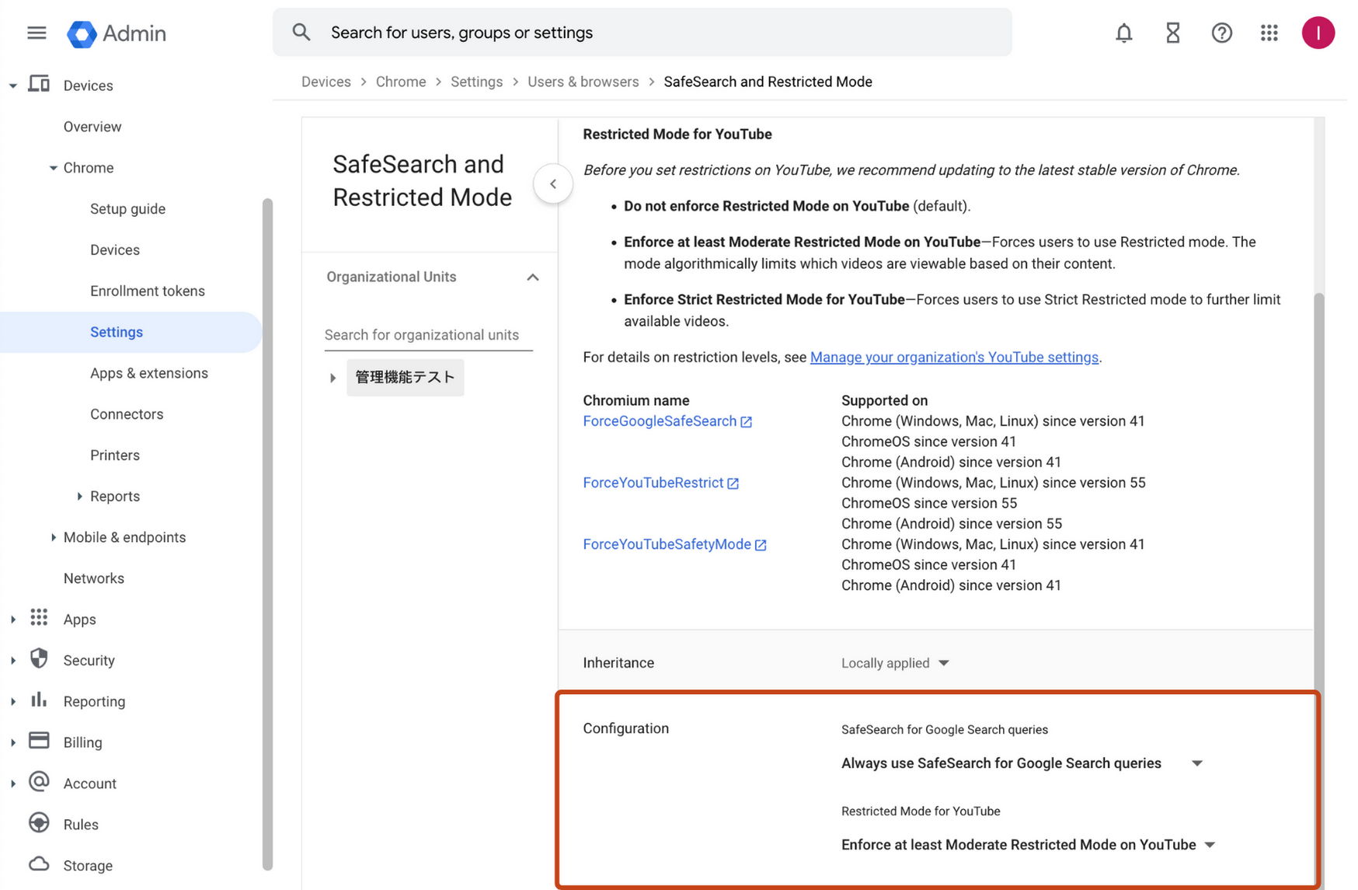Image resolution: width=1358 pixels, height=890 pixels.
Task: Click the Users & browsers breadcrumb
Action: pyautogui.click(x=583, y=82)
